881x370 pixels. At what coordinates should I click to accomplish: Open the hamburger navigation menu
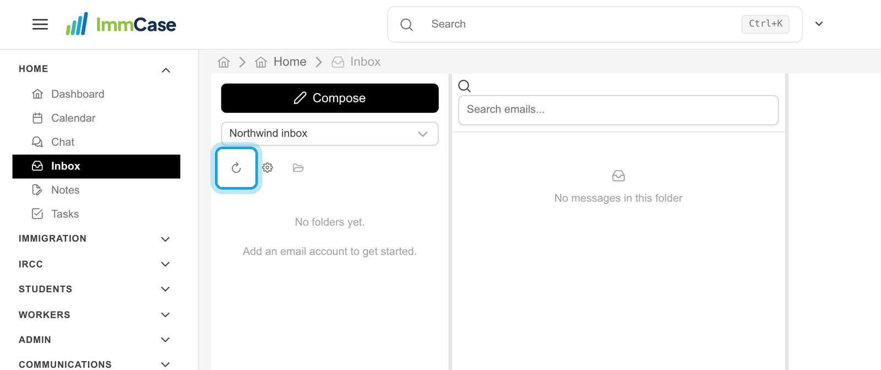[40, 24]
